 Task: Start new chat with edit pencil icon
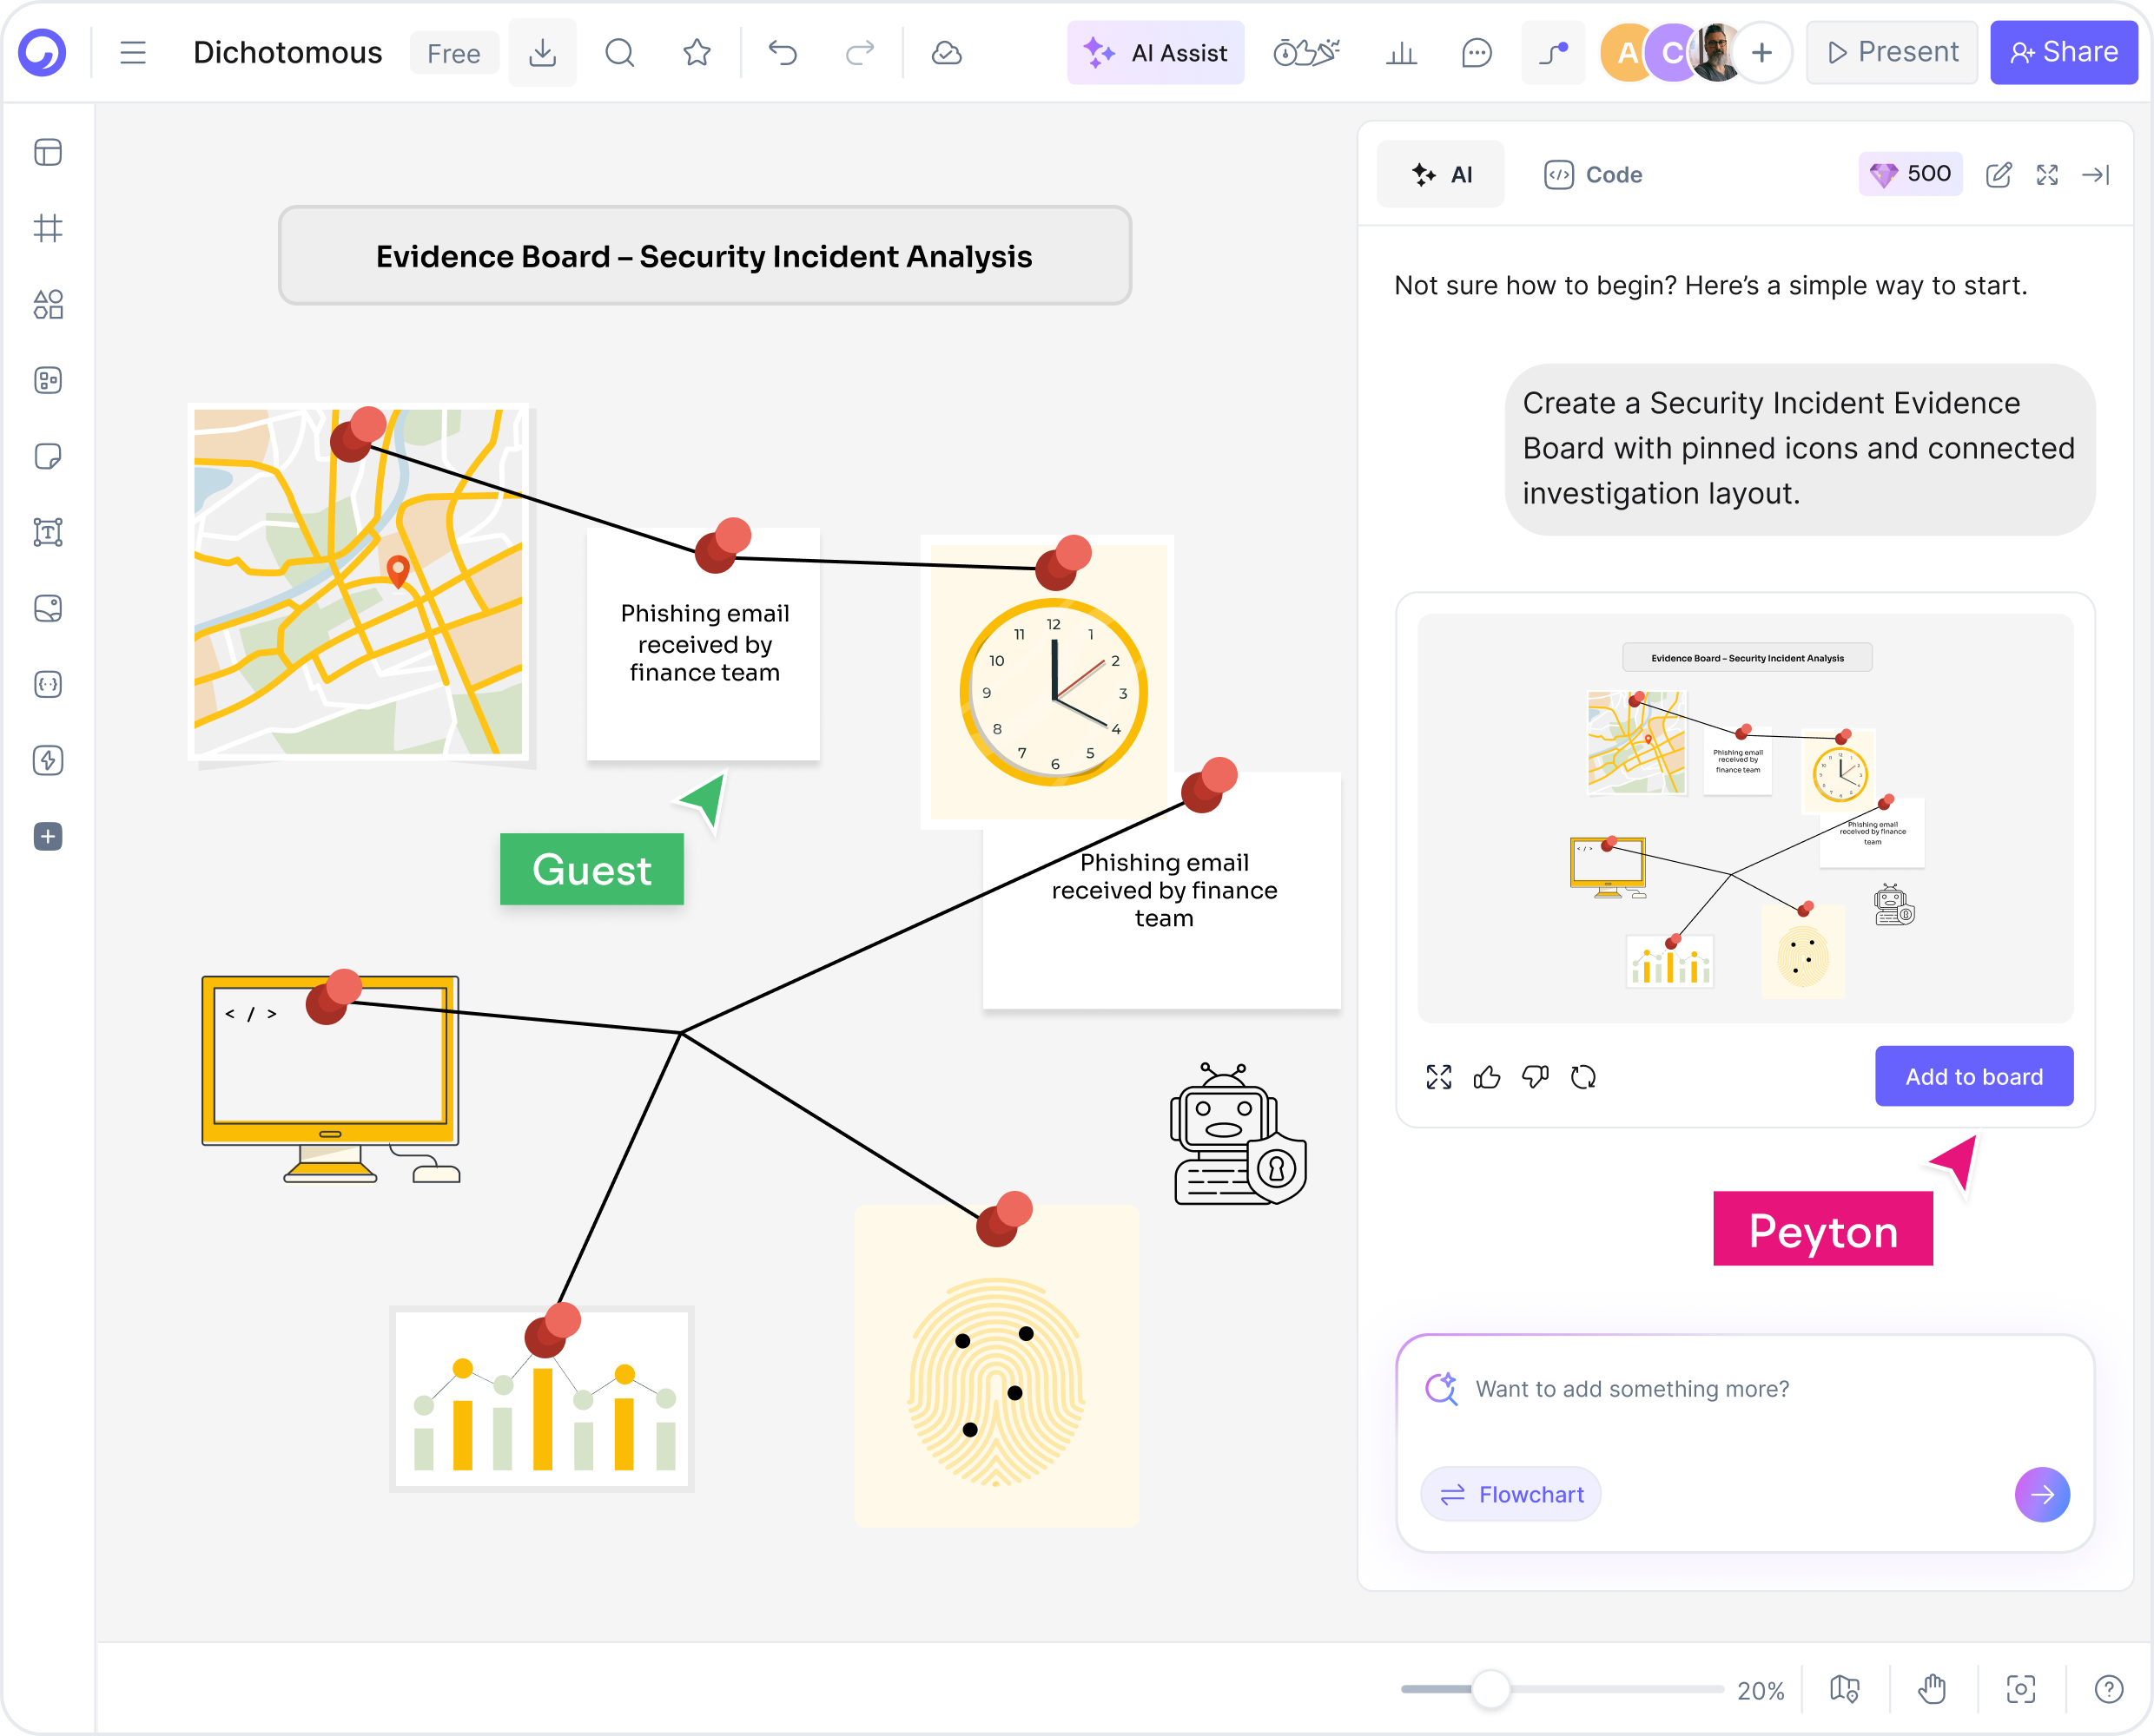pyautogui.click(x=1998, y=175)
